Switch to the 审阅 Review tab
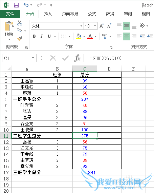This screenshot has height=193, width=154. [x=128, y=14]
